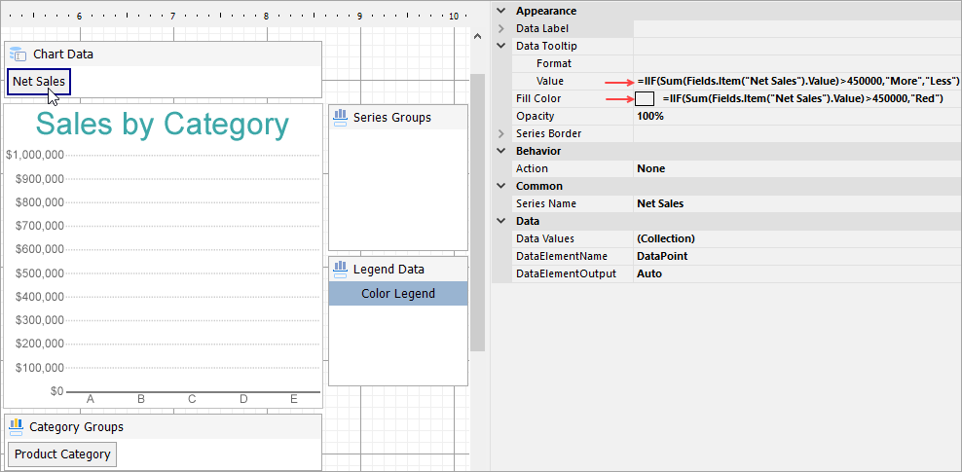Click the Data Tooltip Value expression field
962x472 pixels.
click(x=797, y=81)
